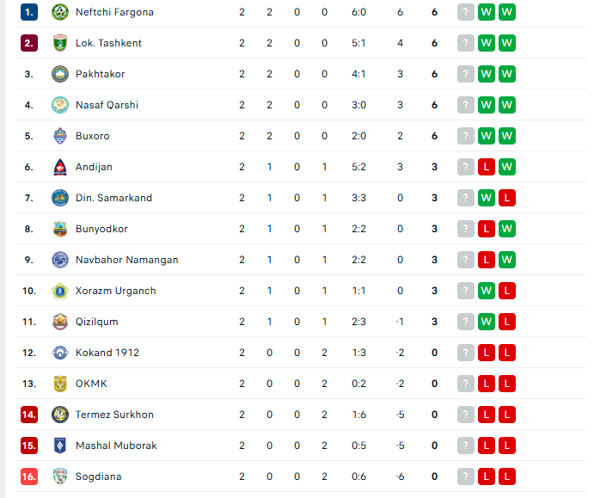The height and width of the screenshot is (498, 594).
Task: Open the Navbahor Namangan team page
Action: pos(126,260)
